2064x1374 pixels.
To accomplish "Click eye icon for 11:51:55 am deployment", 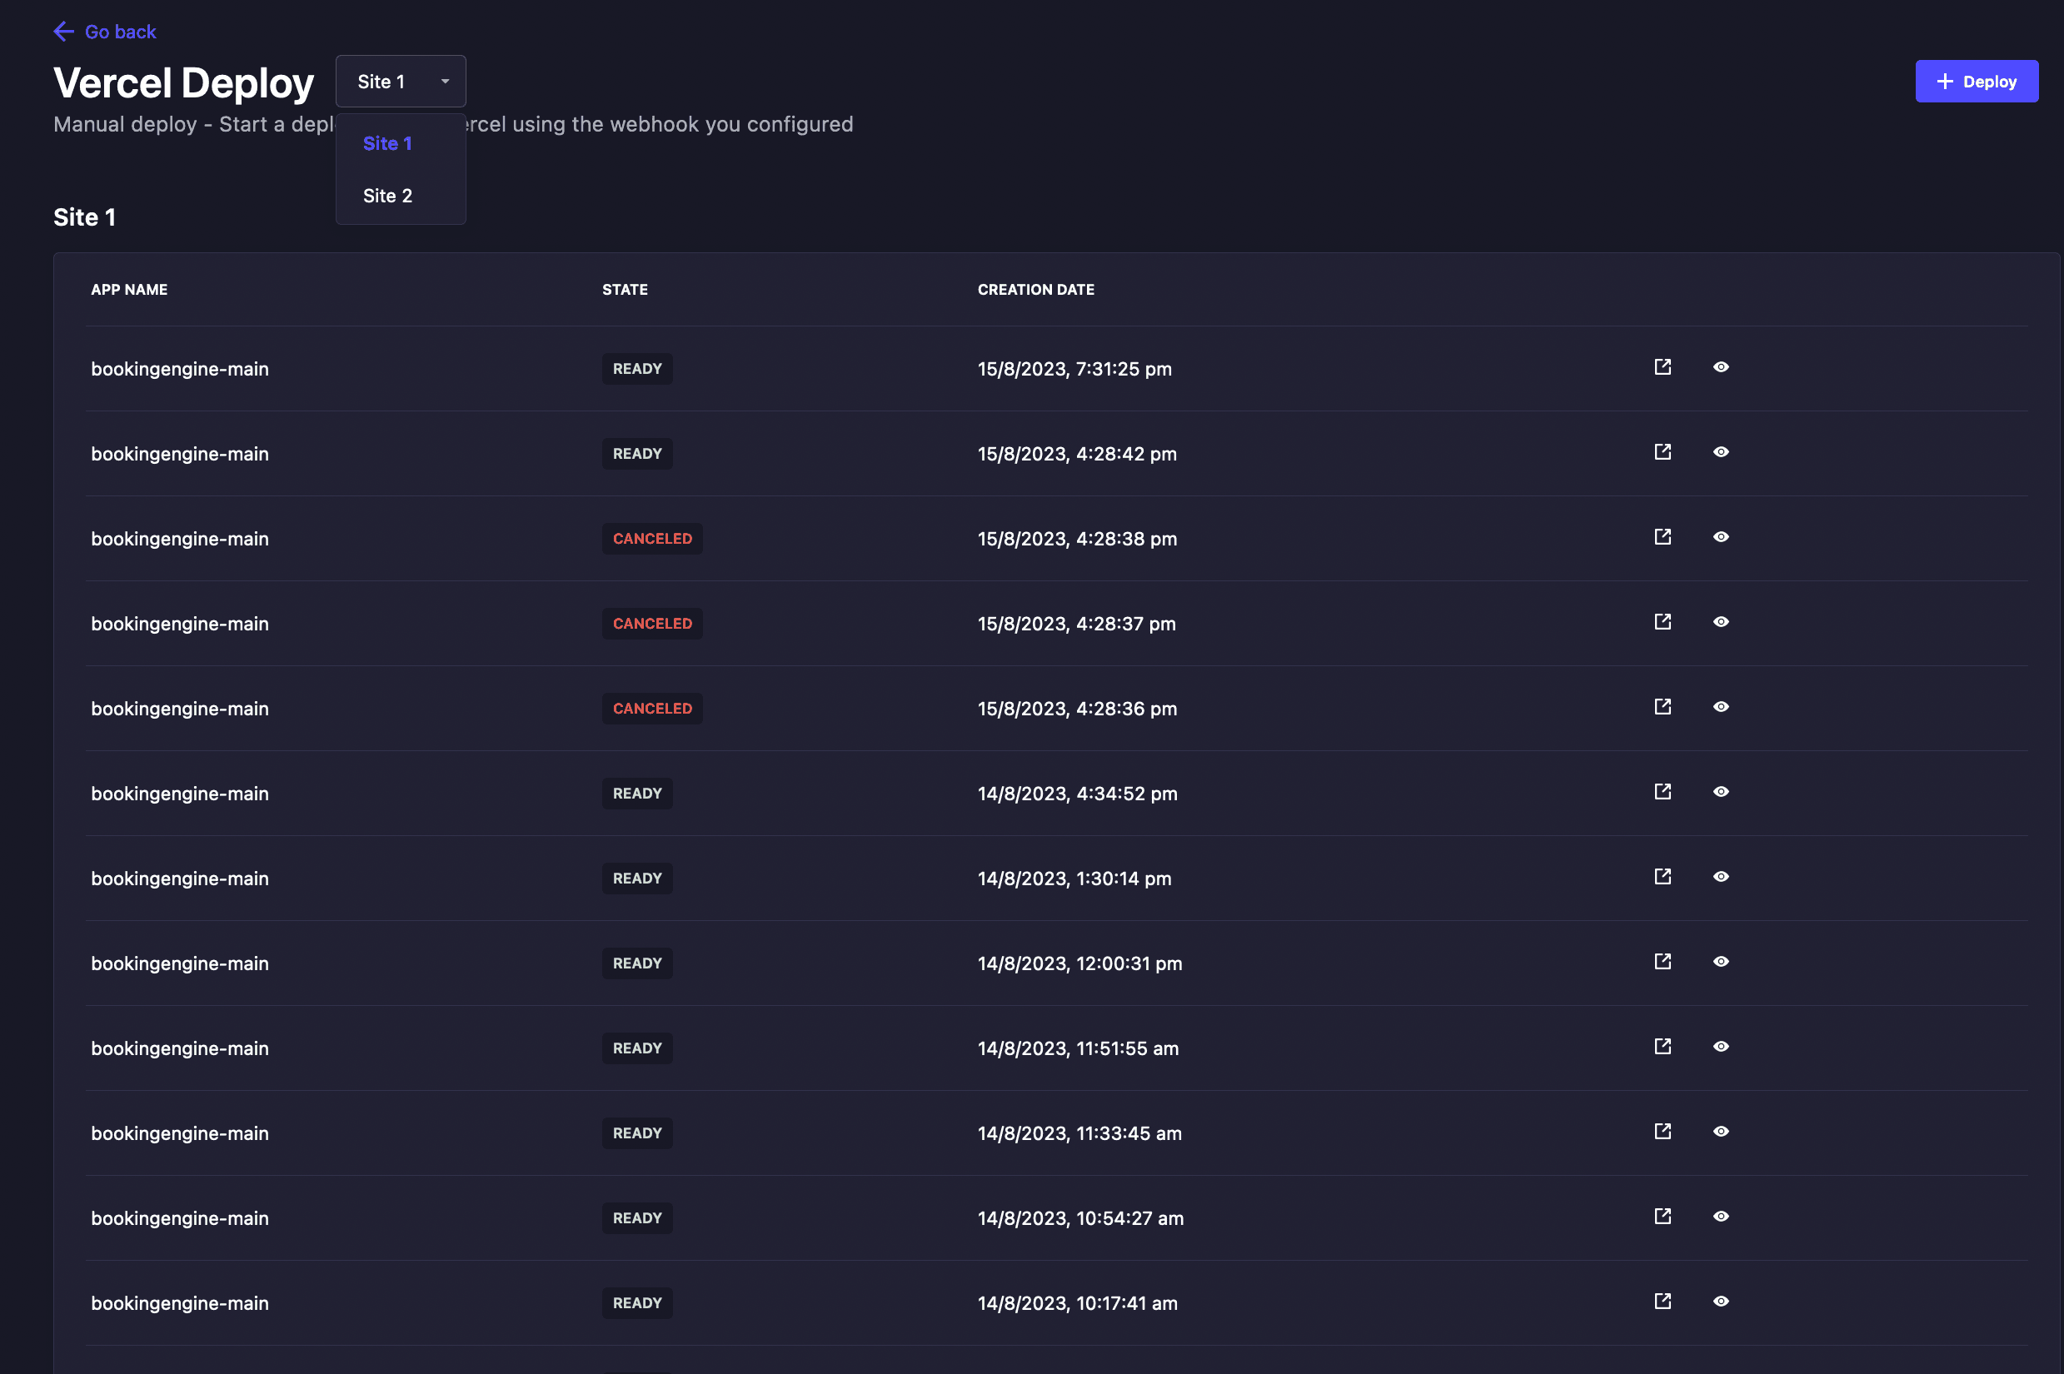I will pyautogui.click(x=1722, y=1047).
